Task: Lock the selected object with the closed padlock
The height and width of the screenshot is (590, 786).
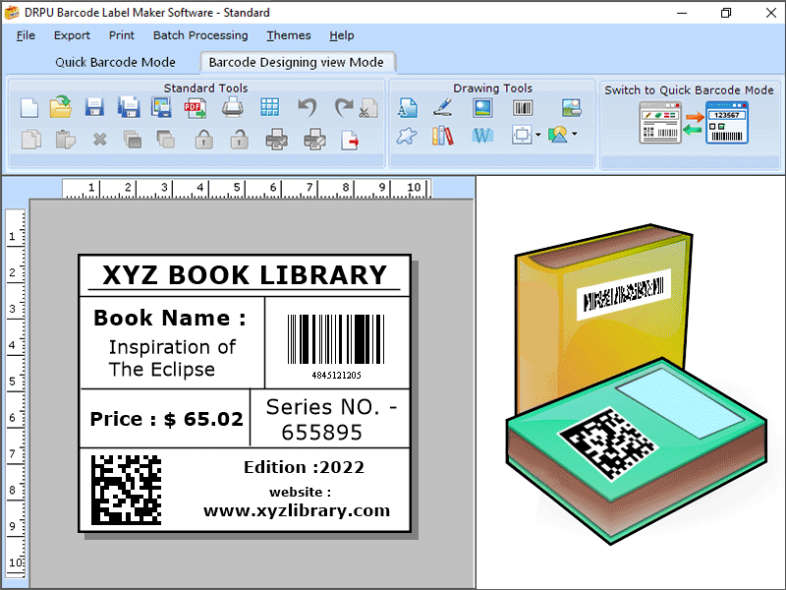Action: pos(204,139)
